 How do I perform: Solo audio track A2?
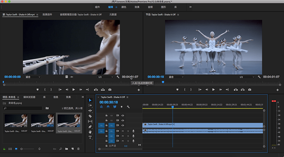pos(128,136)
